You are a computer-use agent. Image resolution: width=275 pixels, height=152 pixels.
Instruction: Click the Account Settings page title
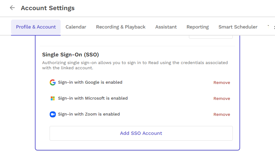pyautogui.click(x=48, y=8)
